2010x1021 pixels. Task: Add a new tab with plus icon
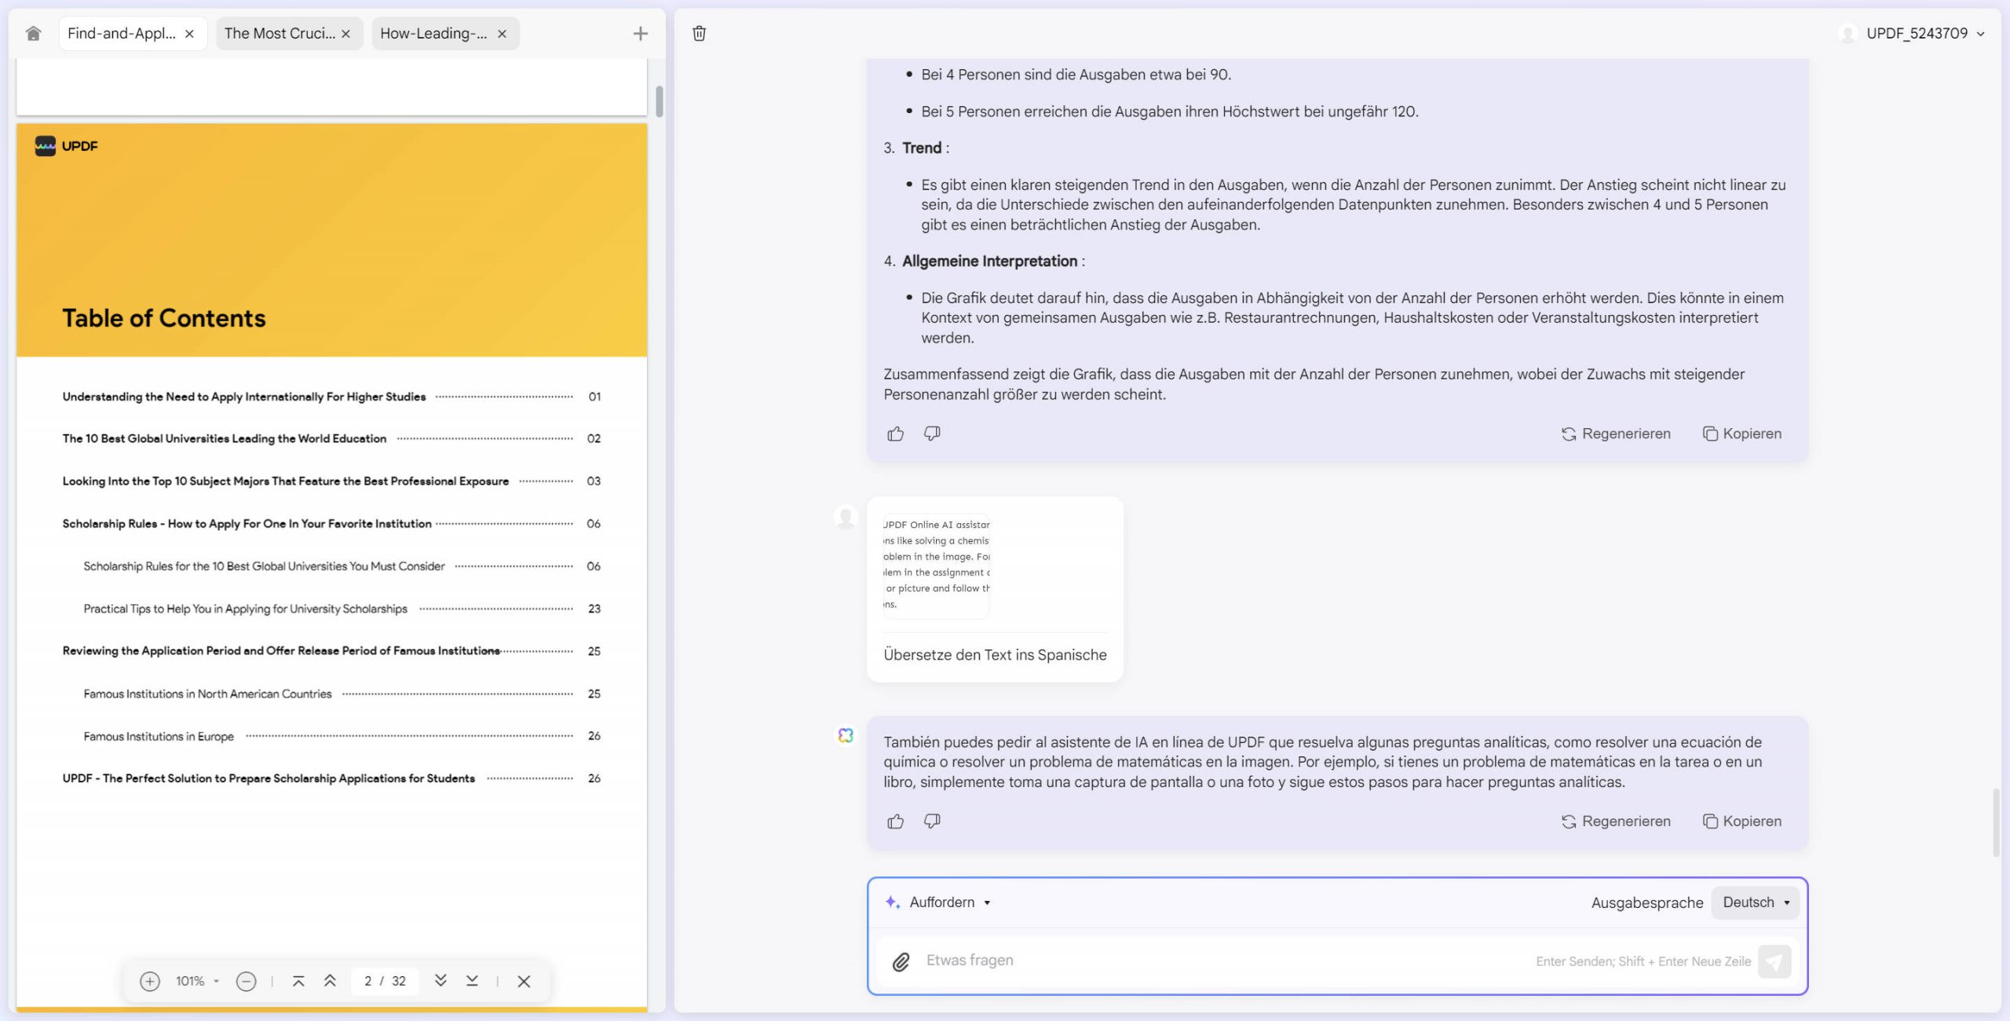(641, 33)
